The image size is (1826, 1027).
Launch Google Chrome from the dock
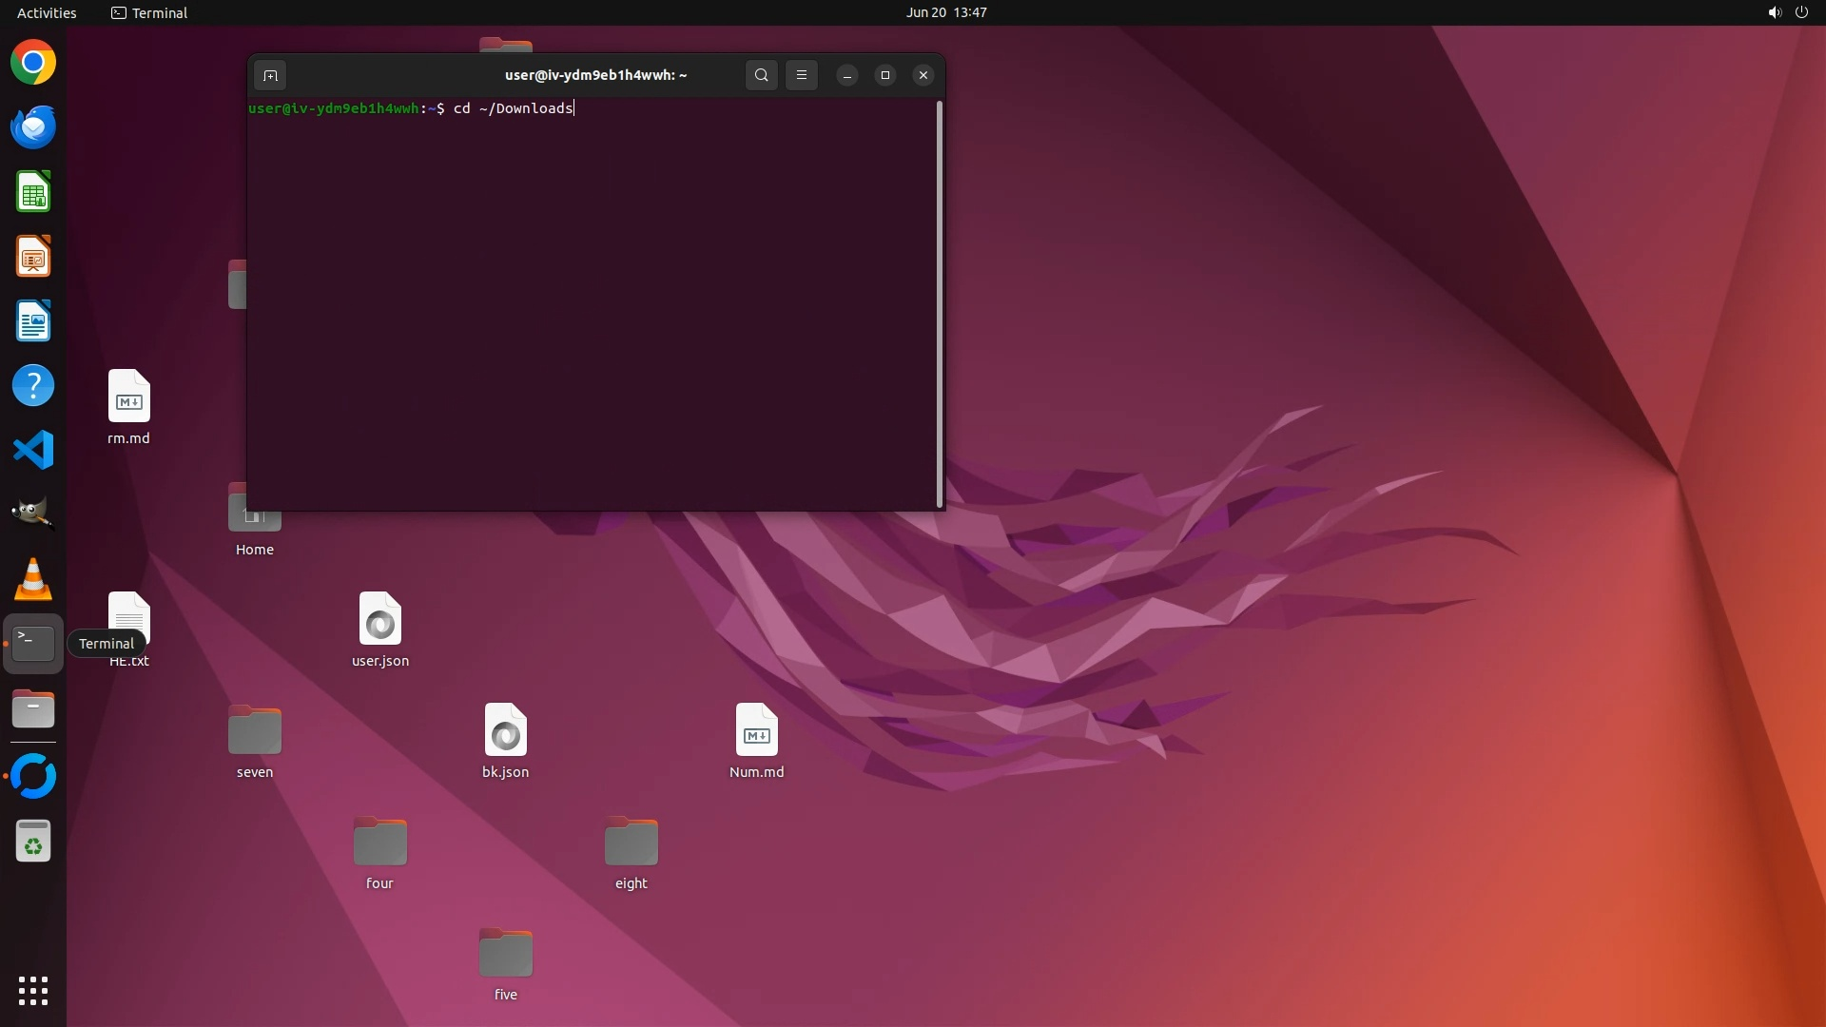coord(33,63)
